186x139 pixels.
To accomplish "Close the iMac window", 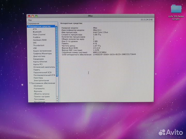I will pos(29,16).
